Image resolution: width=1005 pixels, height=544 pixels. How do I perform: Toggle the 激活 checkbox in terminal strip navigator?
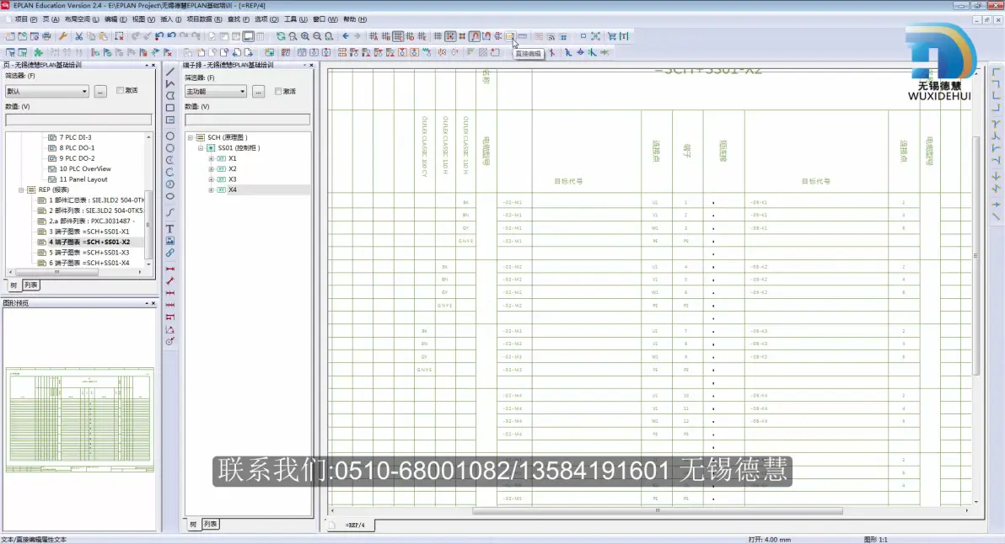(x=278, y=92)
